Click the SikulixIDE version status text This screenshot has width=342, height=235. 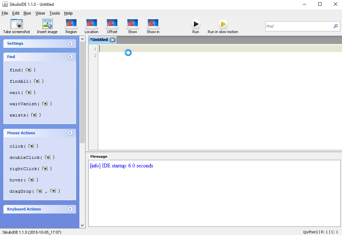coord(32,232)
